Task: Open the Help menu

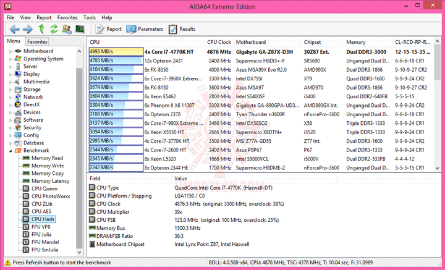Action: coord(107,17)
